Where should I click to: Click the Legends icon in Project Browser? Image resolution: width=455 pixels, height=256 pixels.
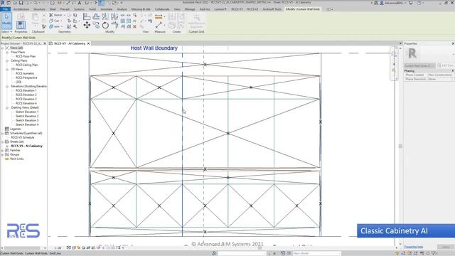(x=7, y=129)
